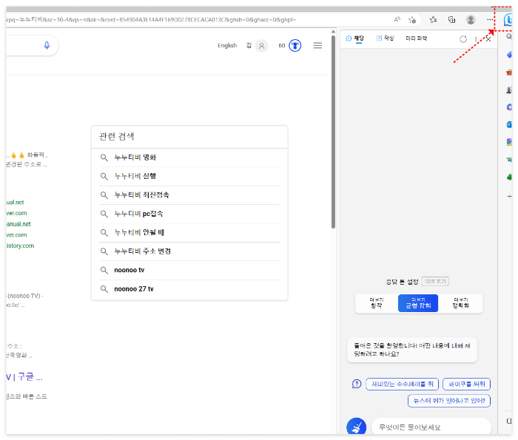Open related search 누누티비 신행
518x440 pixels.
(x=189, y=176)
